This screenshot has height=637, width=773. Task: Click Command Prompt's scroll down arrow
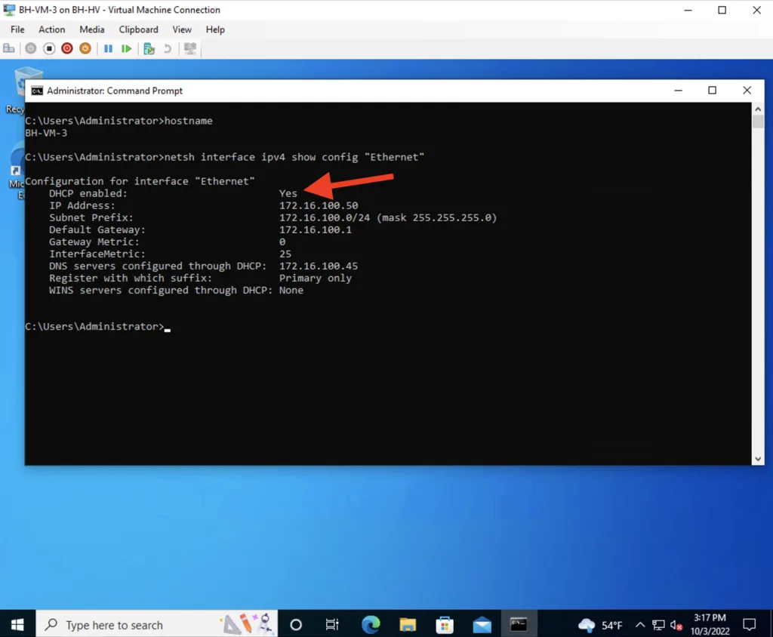(x=758, y=459)
